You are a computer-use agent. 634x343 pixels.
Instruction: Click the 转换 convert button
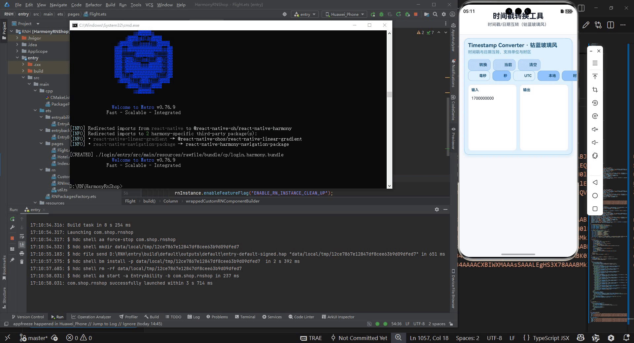(x=479, y=65)
